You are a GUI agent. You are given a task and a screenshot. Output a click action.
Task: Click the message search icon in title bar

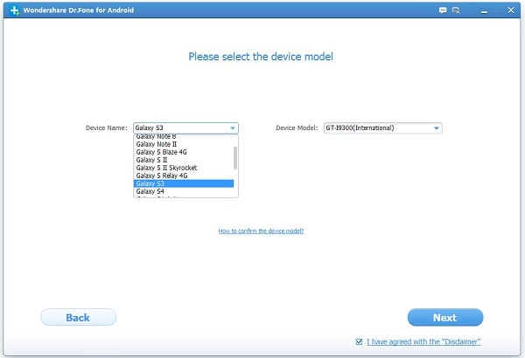456,10
